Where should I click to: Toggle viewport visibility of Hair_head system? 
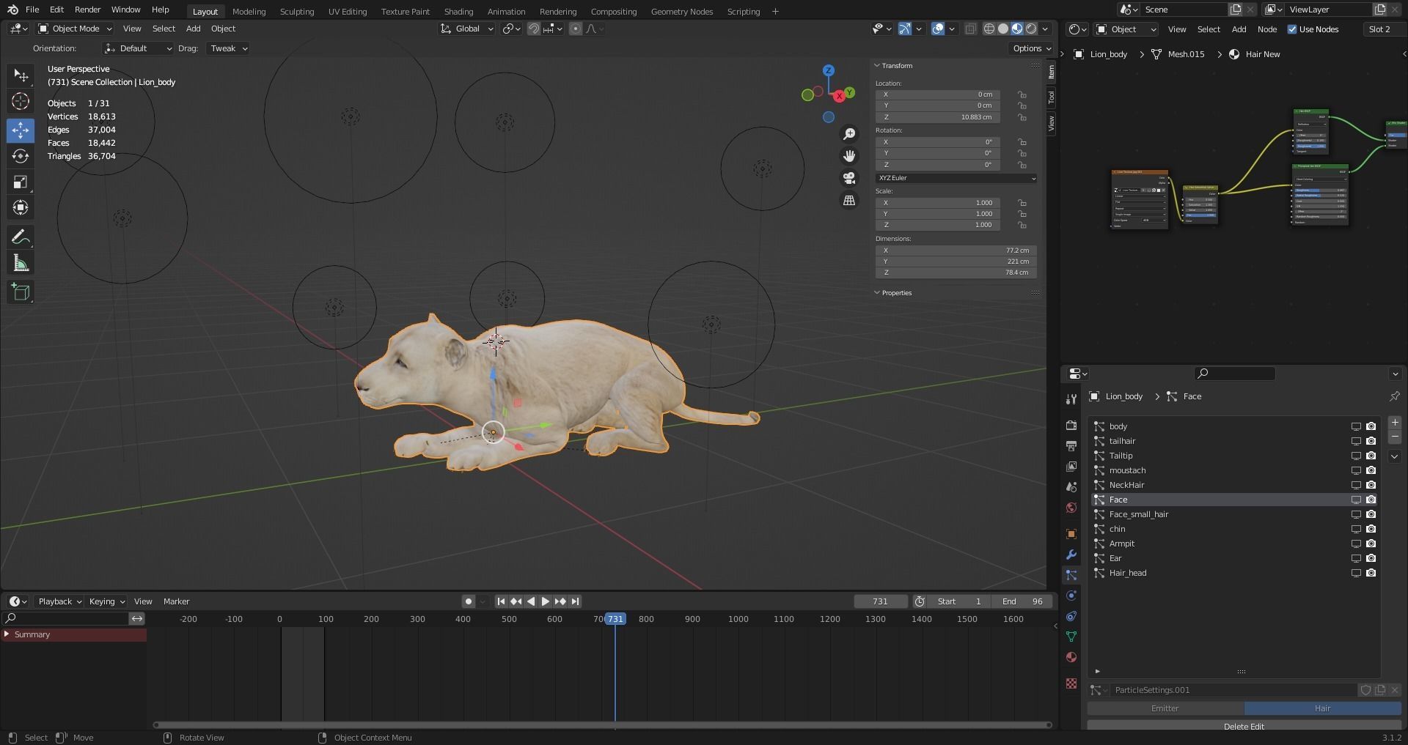click(x=1356, y=573)
